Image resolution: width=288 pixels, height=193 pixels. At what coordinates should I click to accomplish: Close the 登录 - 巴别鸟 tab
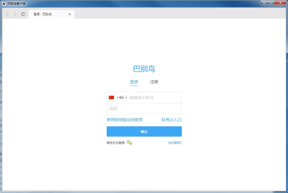[x=70, y=14]
